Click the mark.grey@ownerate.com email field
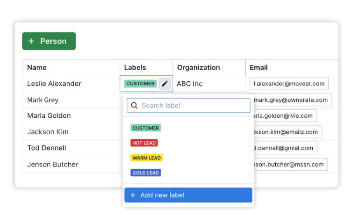This screenshot has height=215, width=358. (x=291, y=100)
